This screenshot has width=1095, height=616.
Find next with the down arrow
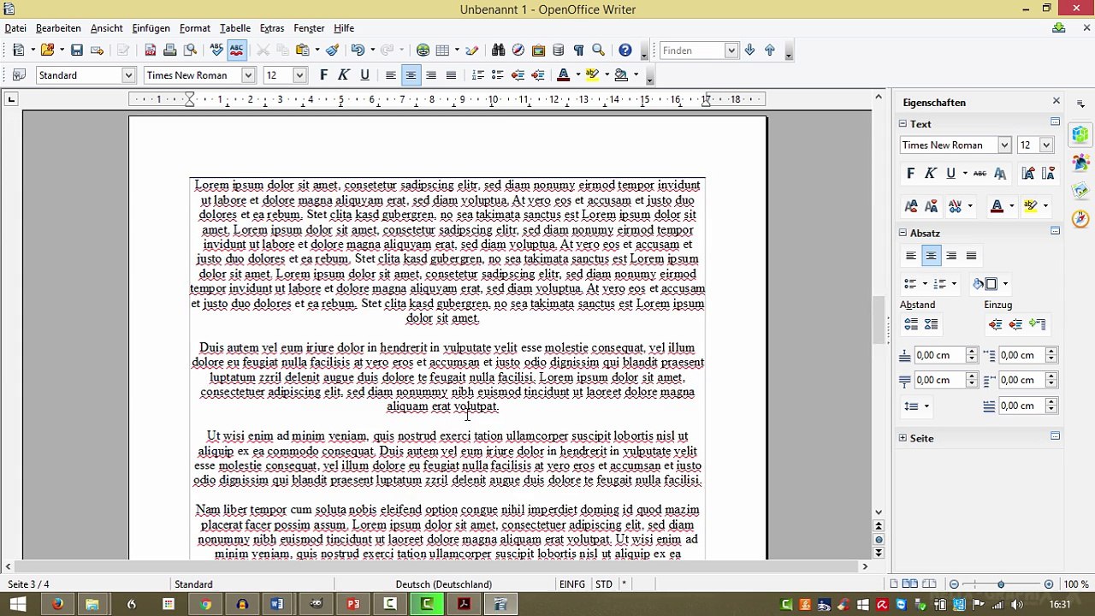coord(750,50)
